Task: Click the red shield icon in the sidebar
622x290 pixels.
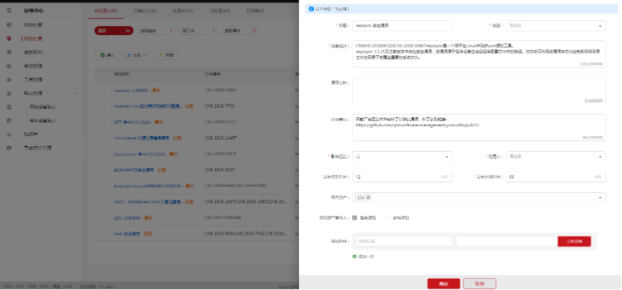Action: 9,38
